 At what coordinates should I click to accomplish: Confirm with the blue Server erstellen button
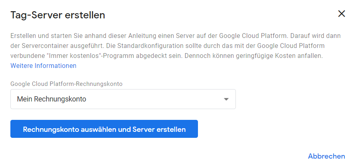tap(104, 129)
